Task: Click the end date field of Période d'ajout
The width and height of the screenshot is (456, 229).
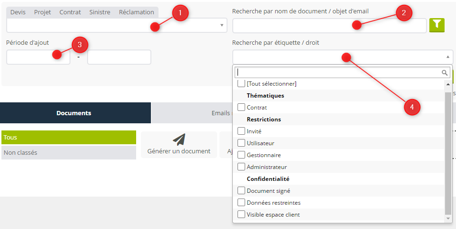Action: 119,57
